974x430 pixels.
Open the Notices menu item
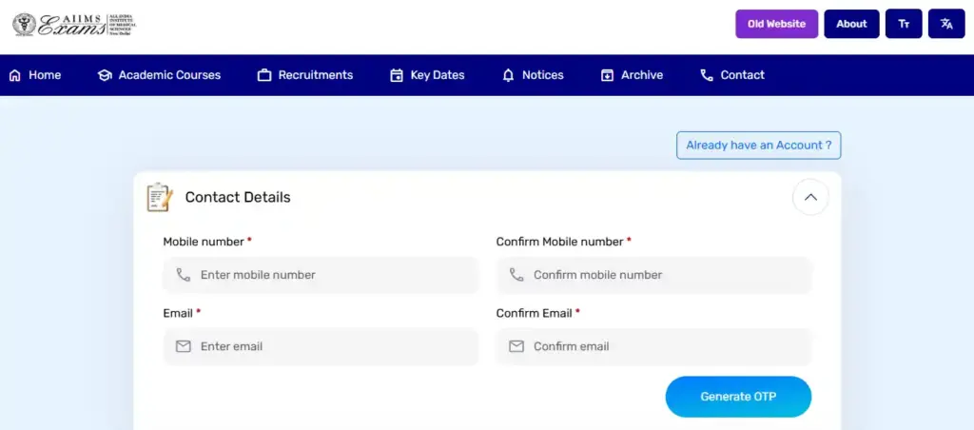[533, 75]
